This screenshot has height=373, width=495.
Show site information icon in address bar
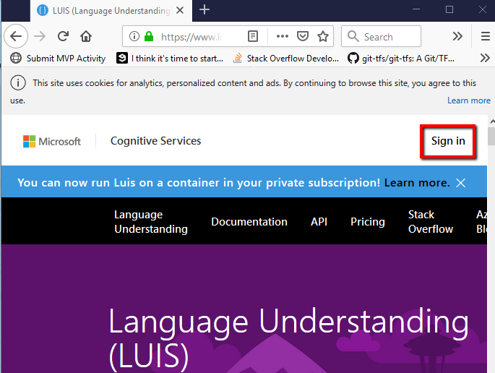134,37
